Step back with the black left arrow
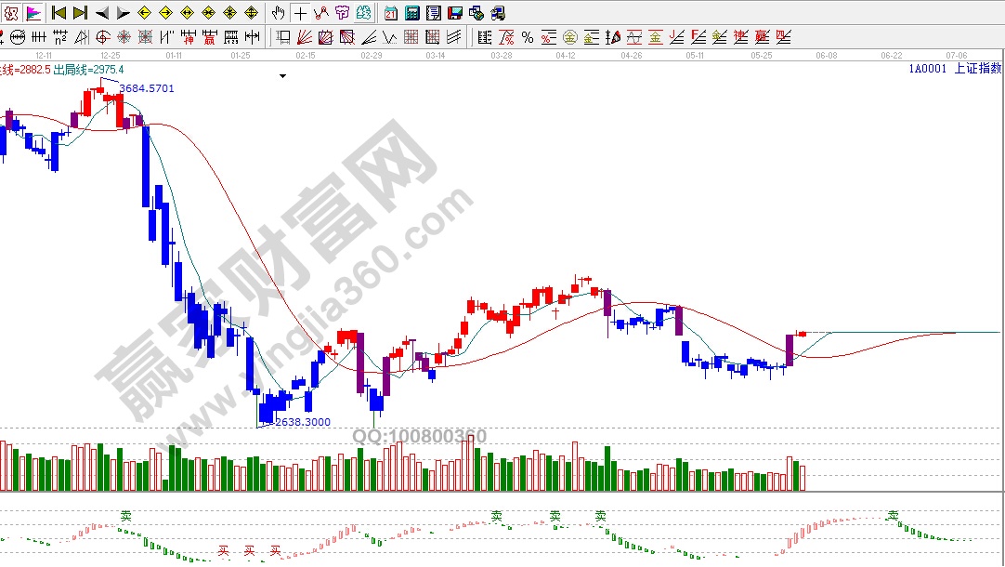1005x567 pixels. pyautogui.click(x=101, y=13)
